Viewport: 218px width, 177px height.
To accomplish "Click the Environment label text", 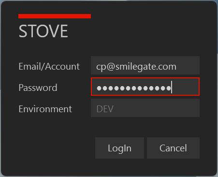I will 45,109.
